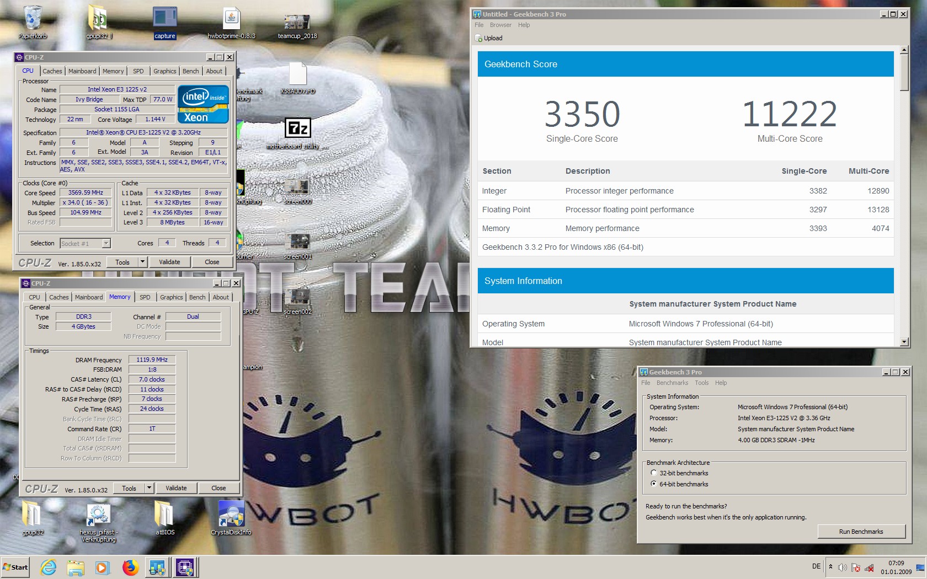The height and width of the screenshot is (579, 927).
Task: Click the Core Speed value 3569.59 MHz
Action: [86, 193]
